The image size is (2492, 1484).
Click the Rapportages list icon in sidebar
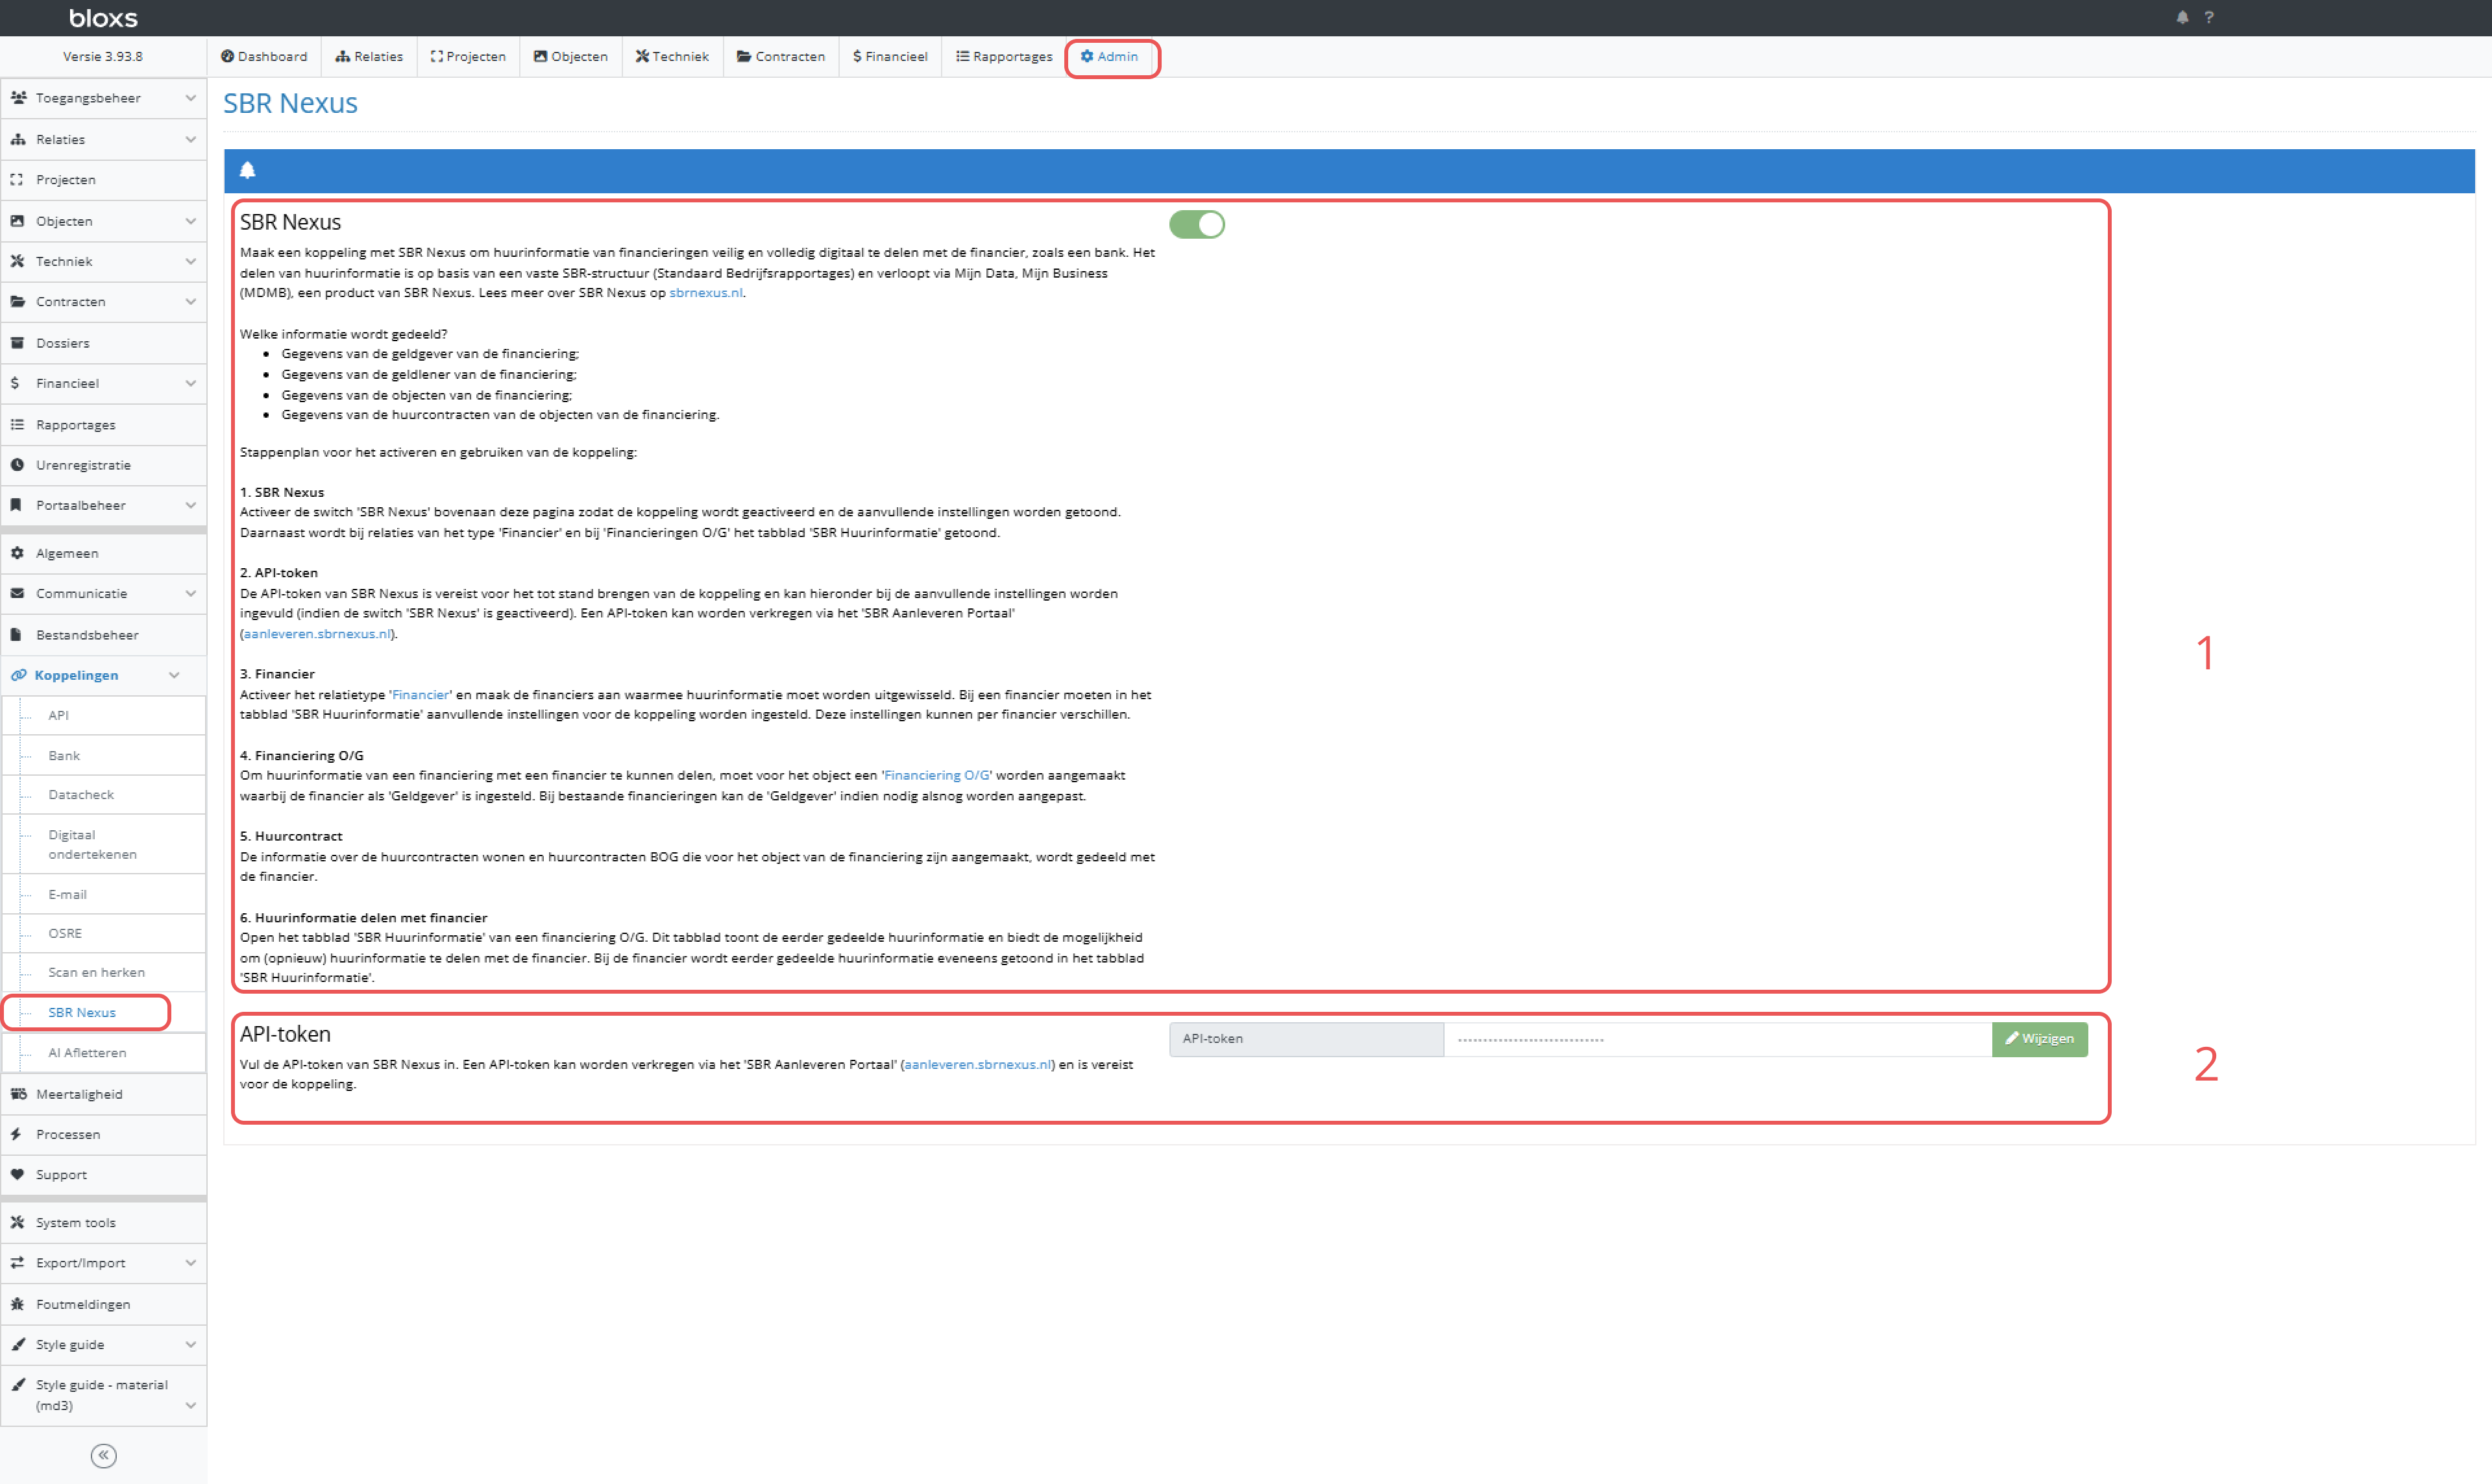pyautogui.click(x=17, y=425)
